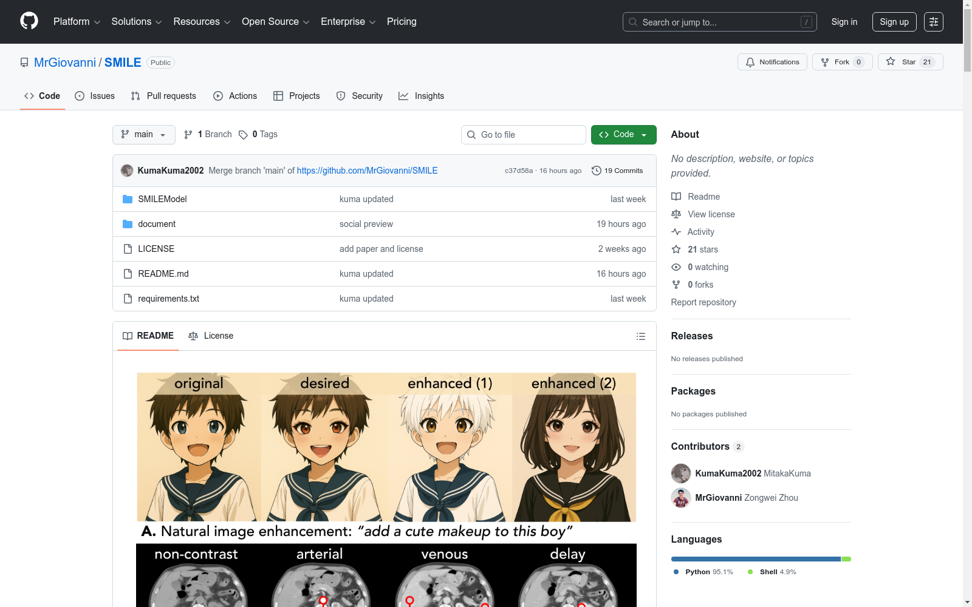Expand the Resources menu
The width and height of the screenshot is (972, 607).
pyautogui.click(x=202, y=22)
